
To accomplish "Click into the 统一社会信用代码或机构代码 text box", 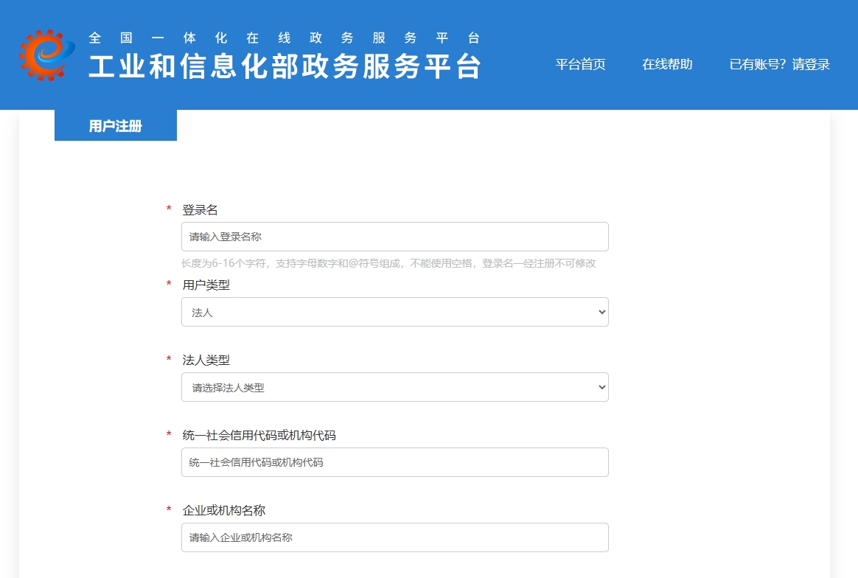I will [x=394, y=462].
